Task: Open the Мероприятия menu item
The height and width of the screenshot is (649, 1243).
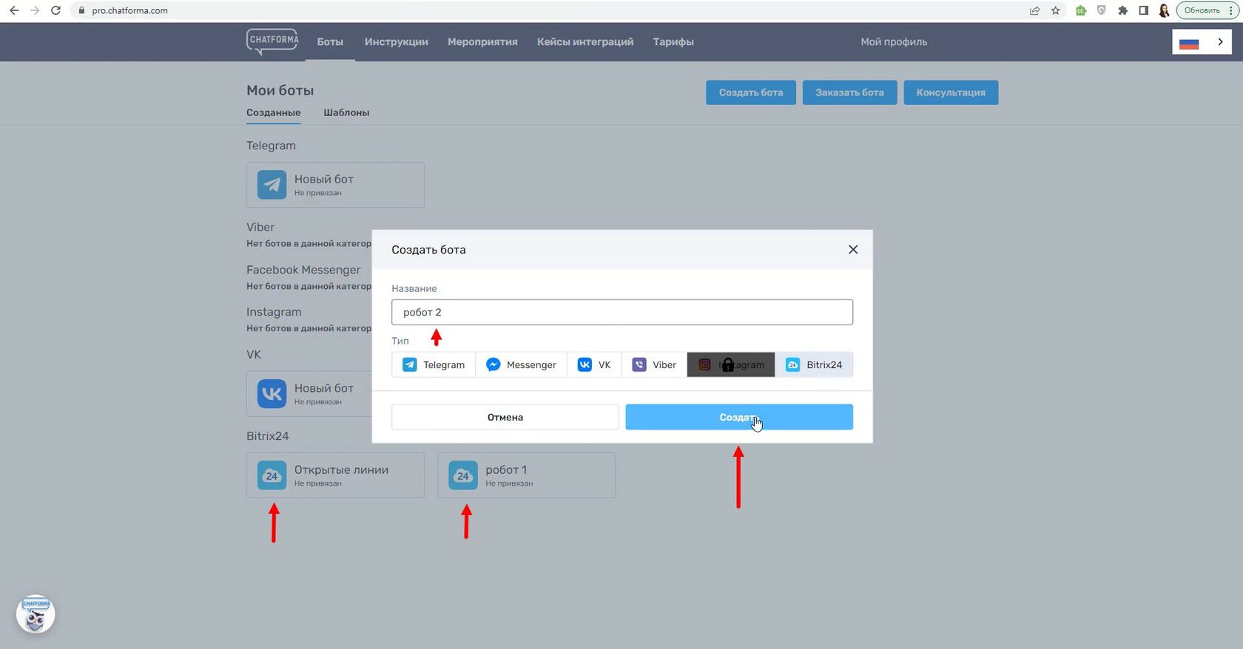Action: point(482,42)
